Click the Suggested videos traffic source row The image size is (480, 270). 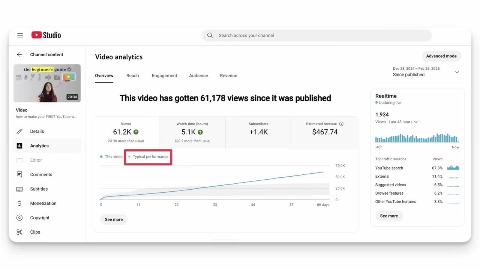click(417, 185)
